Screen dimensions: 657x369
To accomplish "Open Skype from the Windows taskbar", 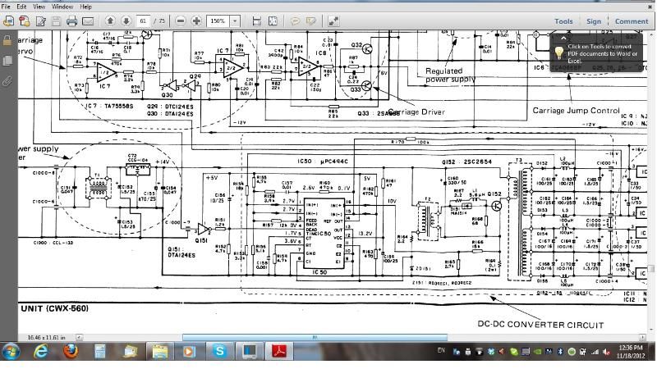I will coord(219,351).
